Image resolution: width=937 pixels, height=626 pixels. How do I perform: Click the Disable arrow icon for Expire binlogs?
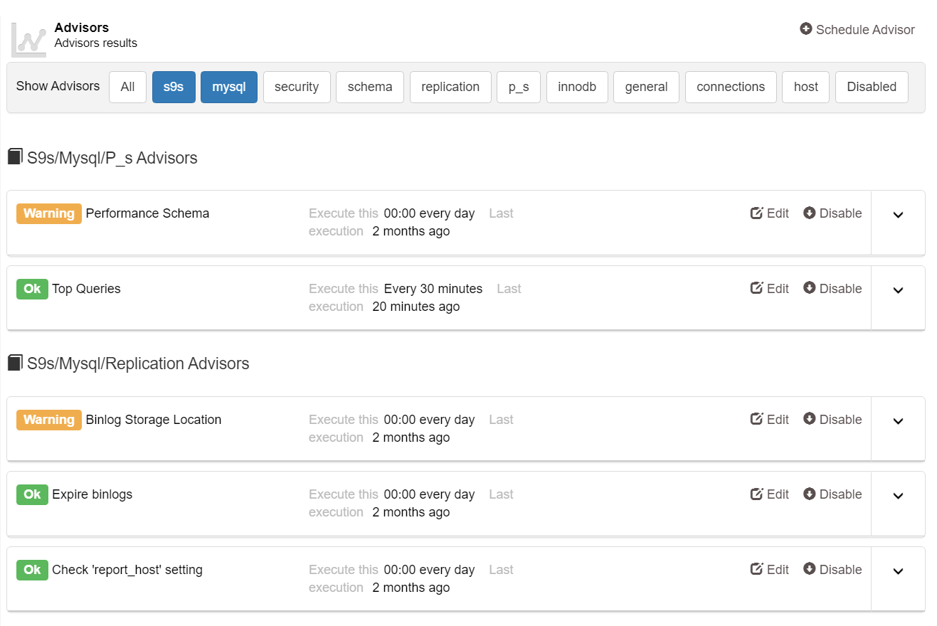pos(810,494)
